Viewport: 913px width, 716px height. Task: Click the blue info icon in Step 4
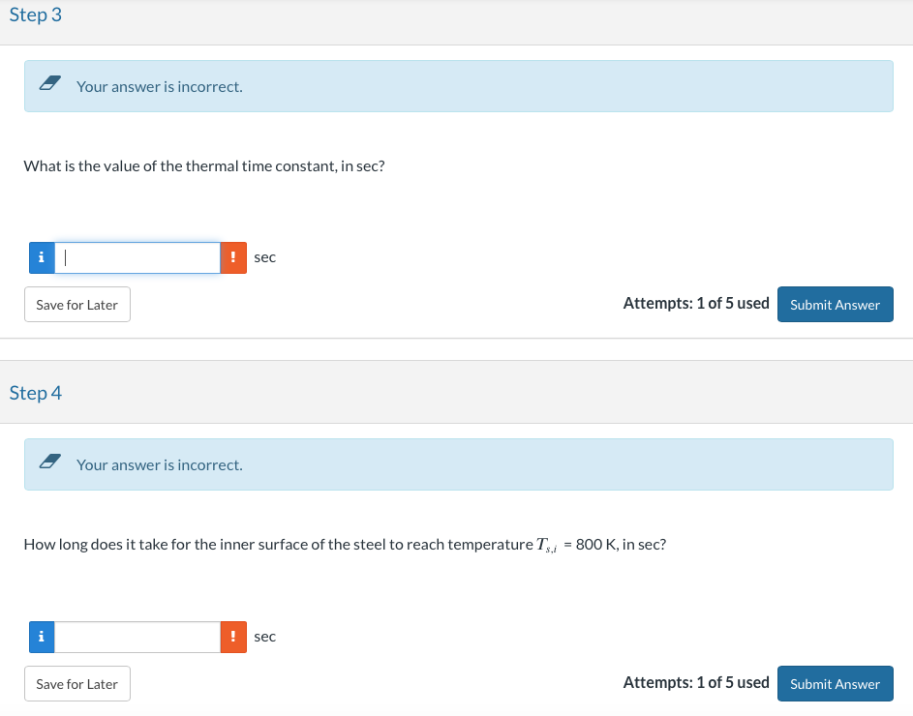click(42, 637)
